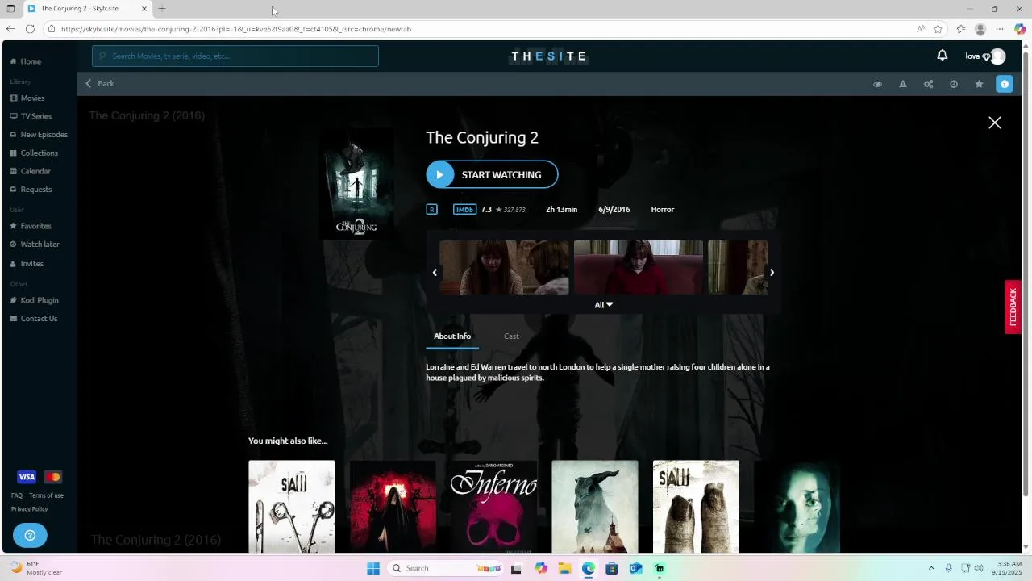Open the FAQ link
This screenshot has width=1032, height=581.
click(17, 495)
